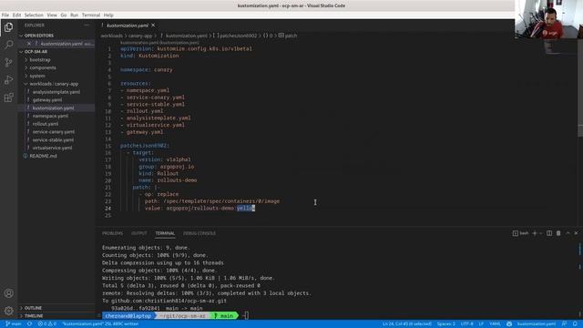Expand the system folder
Image resolution: width=583 pixels, height=328 pixels.
click(x=37, y=76)
